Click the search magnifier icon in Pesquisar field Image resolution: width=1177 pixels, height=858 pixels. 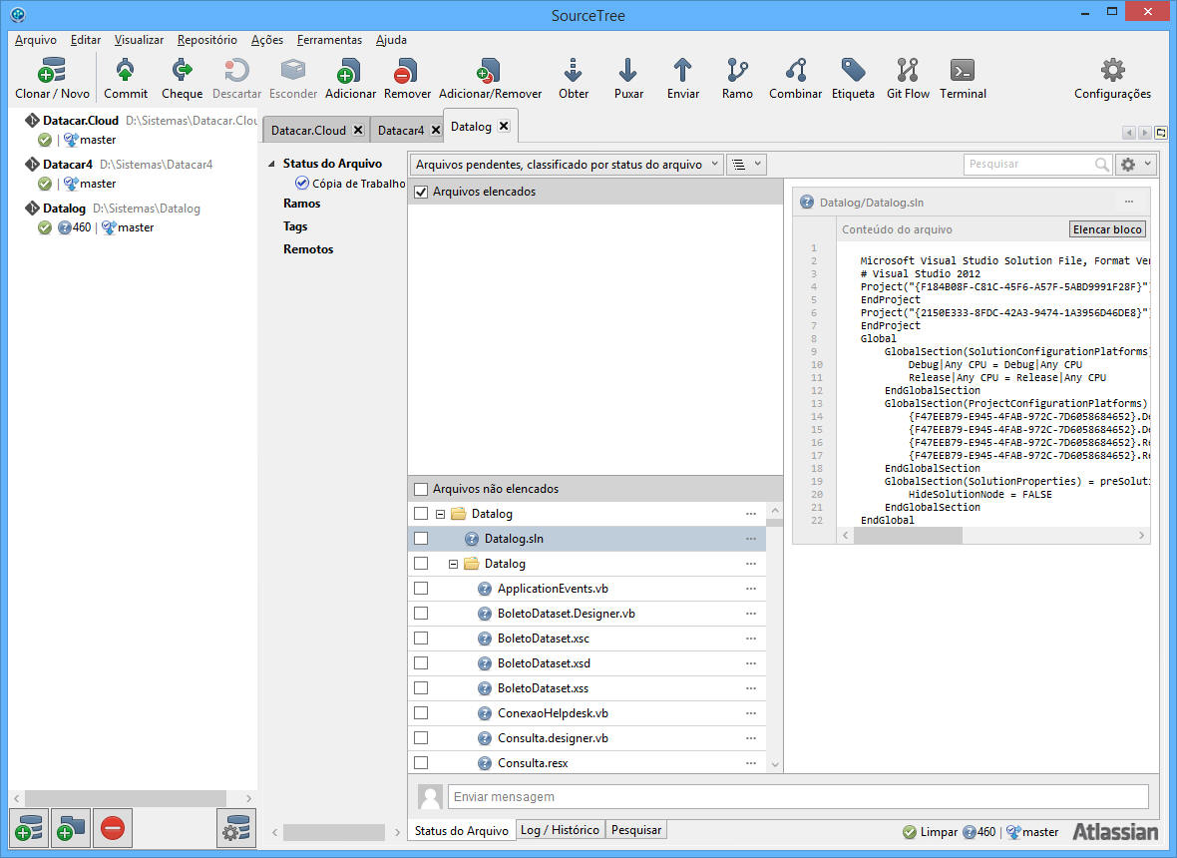pyautogui.click(x=1101, y=165)
